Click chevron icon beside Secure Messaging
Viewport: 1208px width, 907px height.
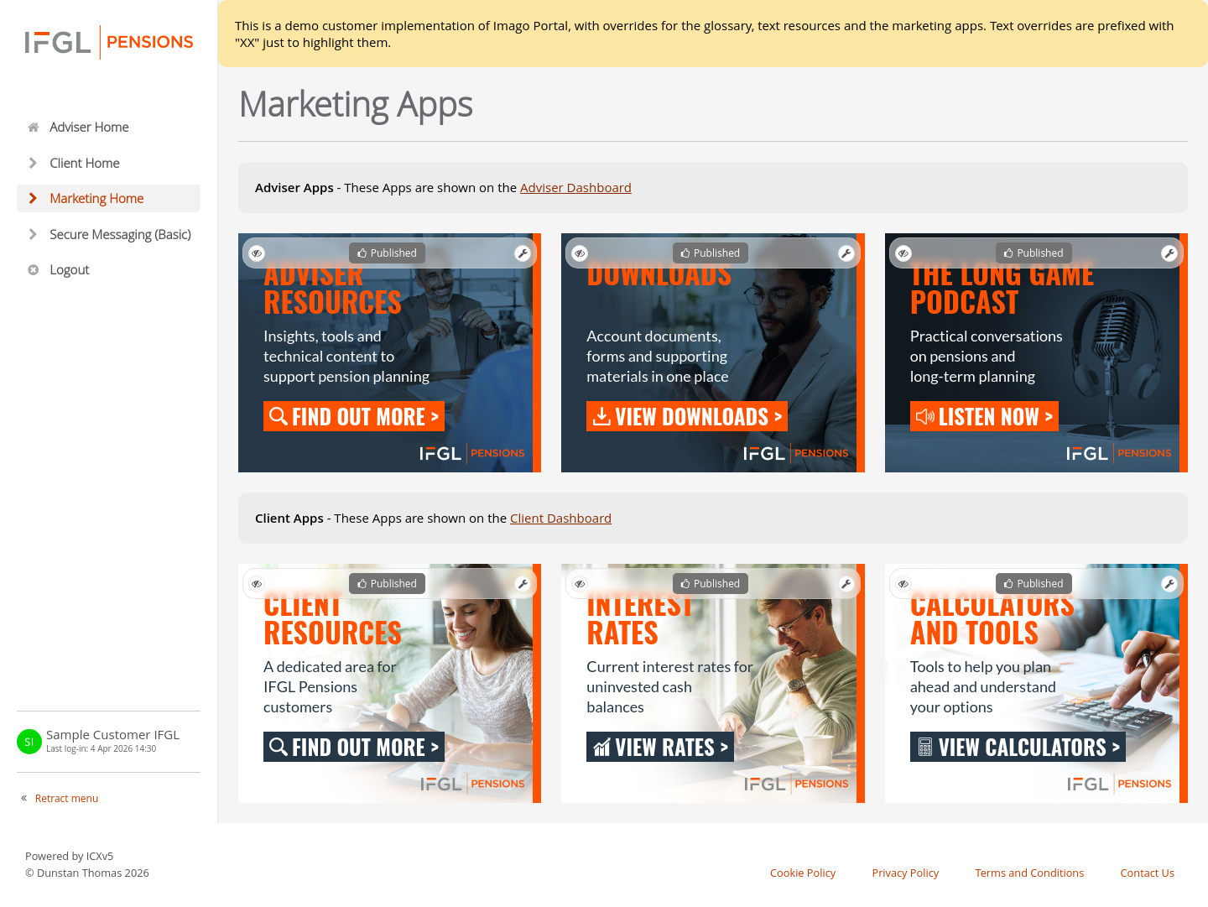[x=33, y=234]
